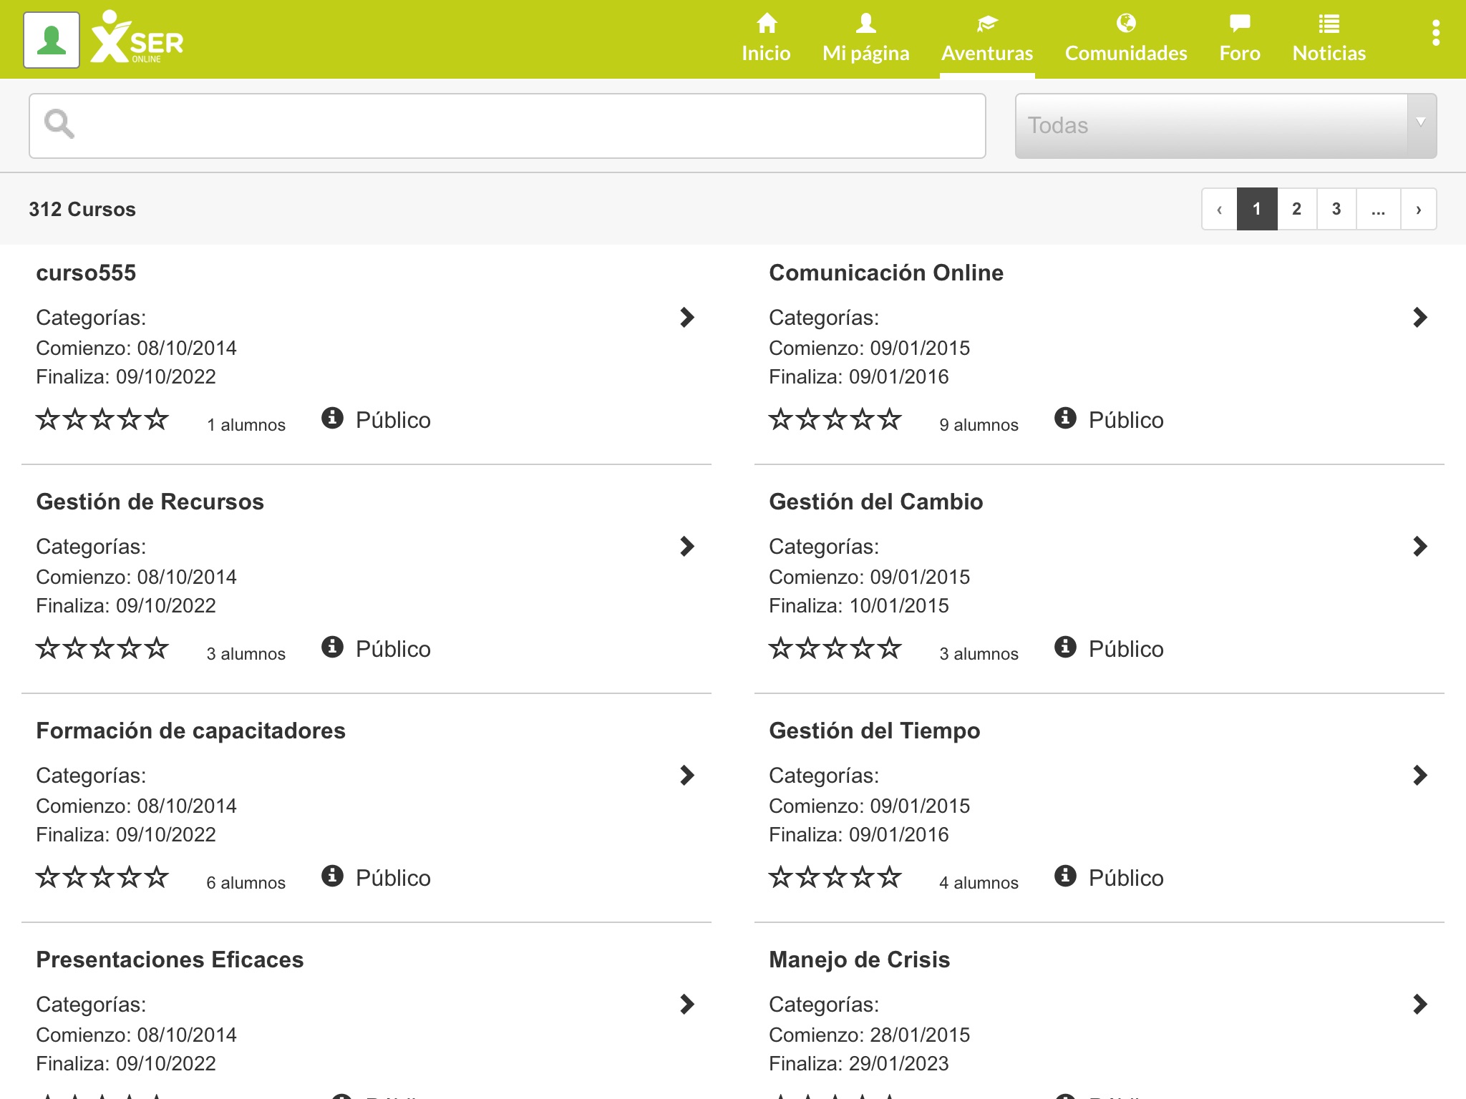This screenshot has height=1099, width=1466.
Task: Click next page arrow in pagination
Action: 1418,209
